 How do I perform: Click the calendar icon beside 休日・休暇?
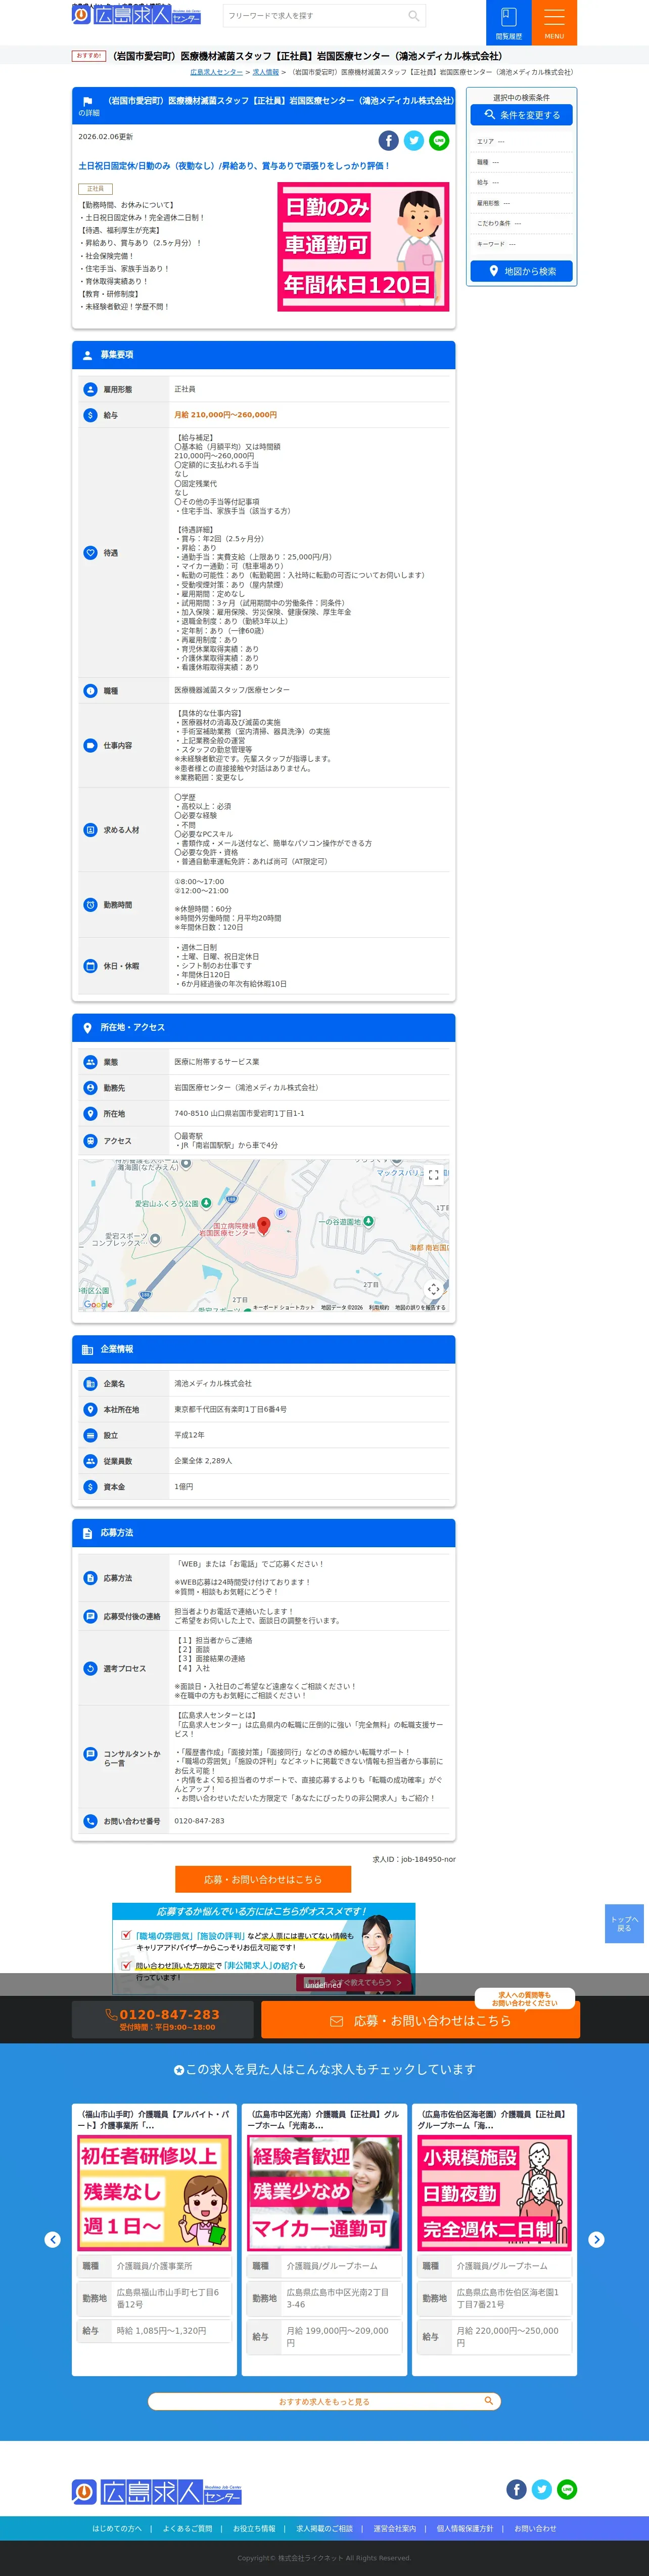[90, 966]
